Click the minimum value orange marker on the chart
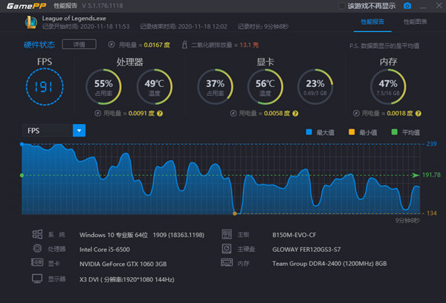The width and height of the screenshot is (446, 303). 235,213
